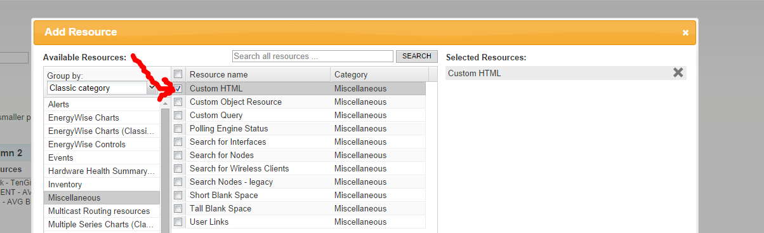Check the Tall Blank Space checkbox

[178, 209]
